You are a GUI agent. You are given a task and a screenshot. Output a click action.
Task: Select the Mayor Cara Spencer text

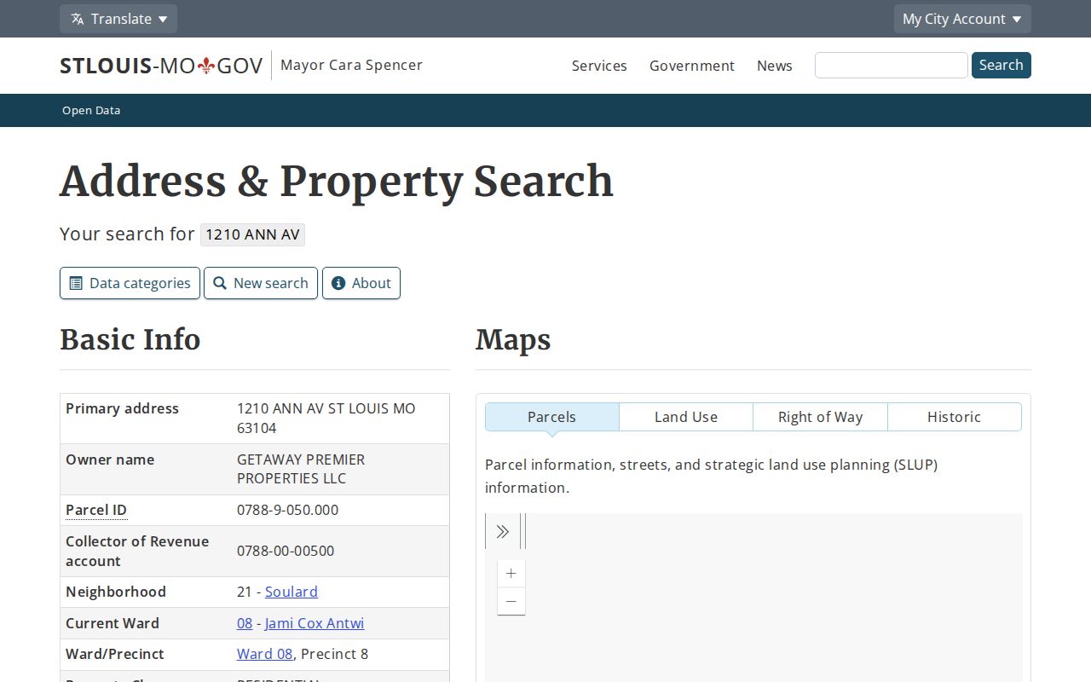pyautogui.click(x=351, y=65)
